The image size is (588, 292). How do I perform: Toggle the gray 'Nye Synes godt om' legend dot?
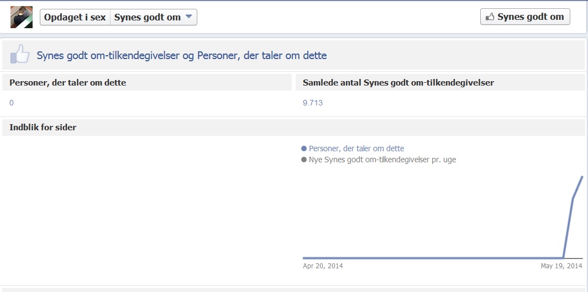pyautogui.click(x=304, y=160)
